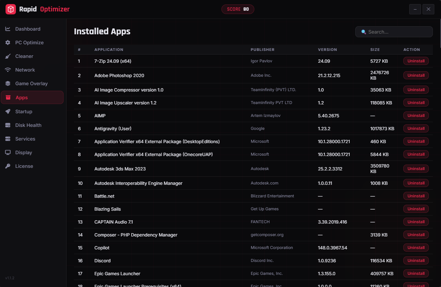The image size is (441, 287).
Task: Open the Display settings page
Action: point(32,152)
